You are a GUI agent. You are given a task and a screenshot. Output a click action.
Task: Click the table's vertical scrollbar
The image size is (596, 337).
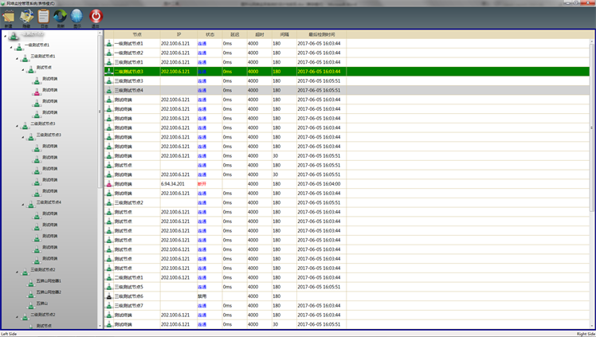[591, 159]
